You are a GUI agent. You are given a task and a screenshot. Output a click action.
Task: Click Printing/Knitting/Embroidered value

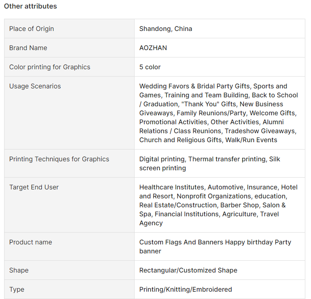[x=185, y=289]
